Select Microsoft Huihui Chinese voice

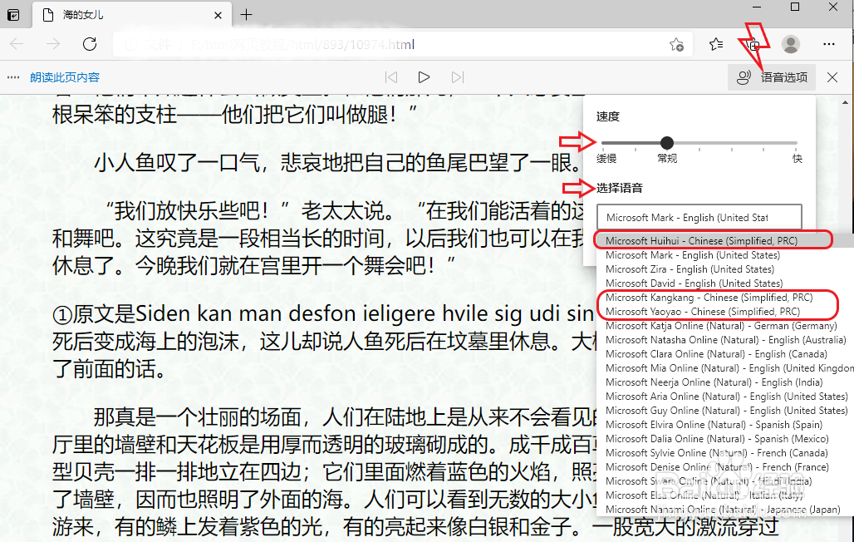pos(724,240)
